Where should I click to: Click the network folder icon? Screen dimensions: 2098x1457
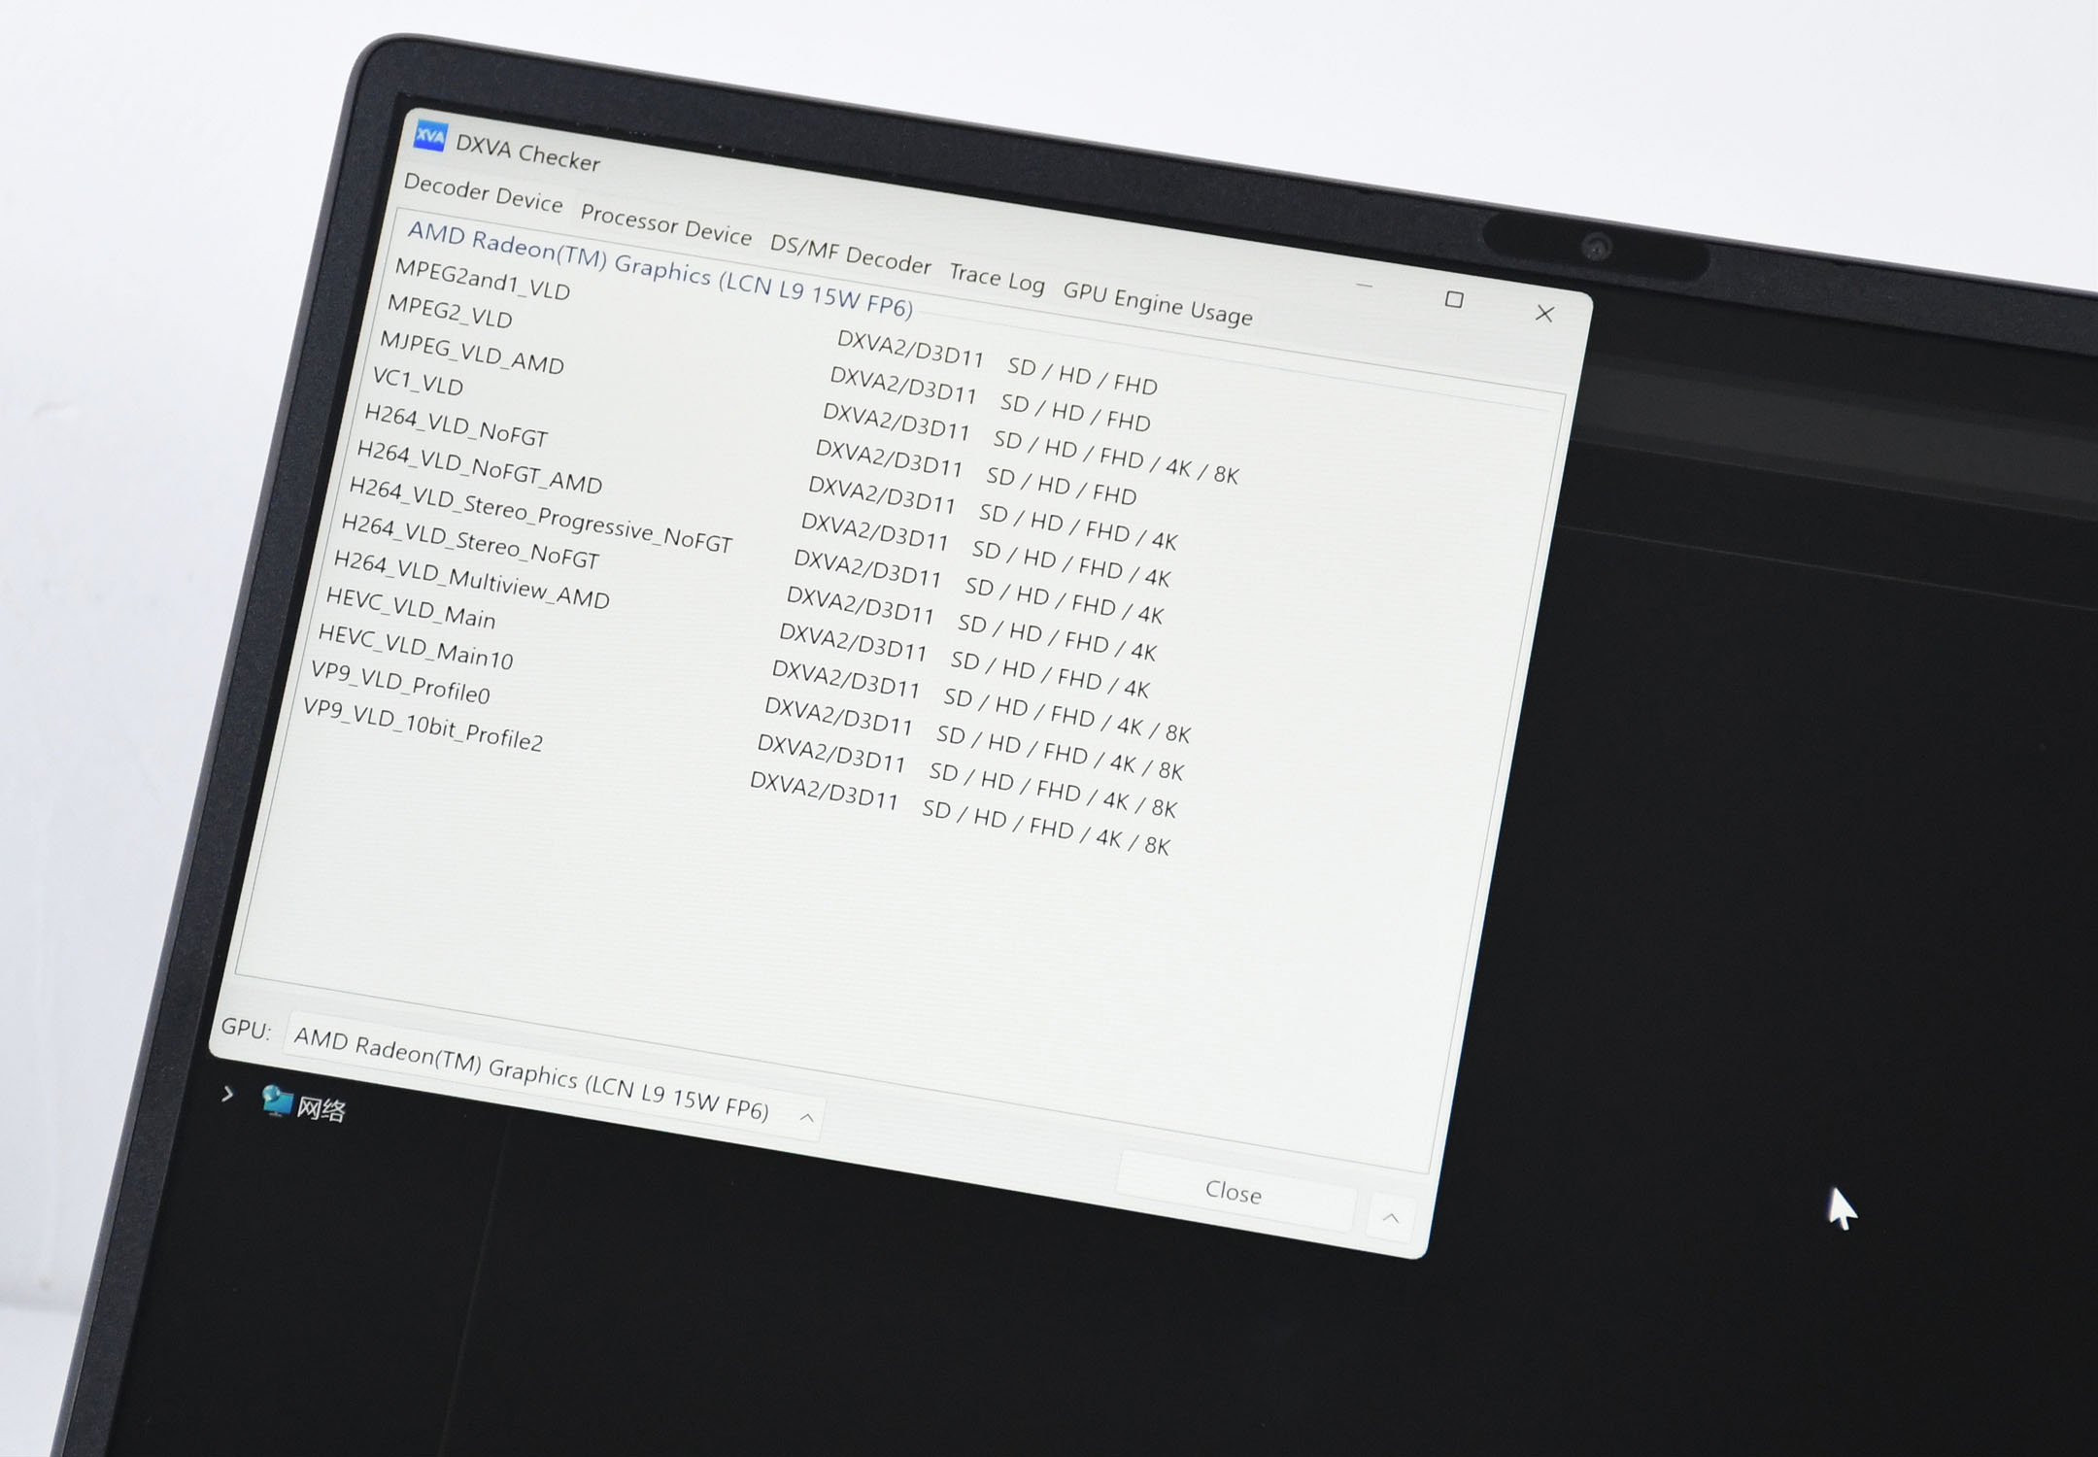click(x=277, y=1101)
